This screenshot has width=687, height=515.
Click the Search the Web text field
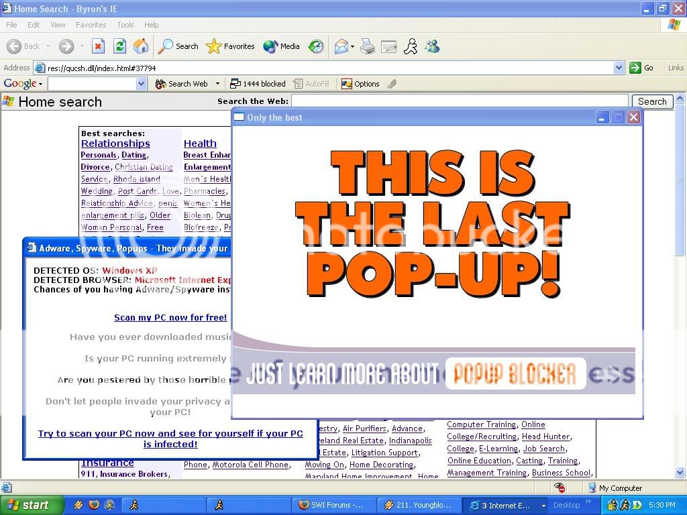click(x=460, y=101)
